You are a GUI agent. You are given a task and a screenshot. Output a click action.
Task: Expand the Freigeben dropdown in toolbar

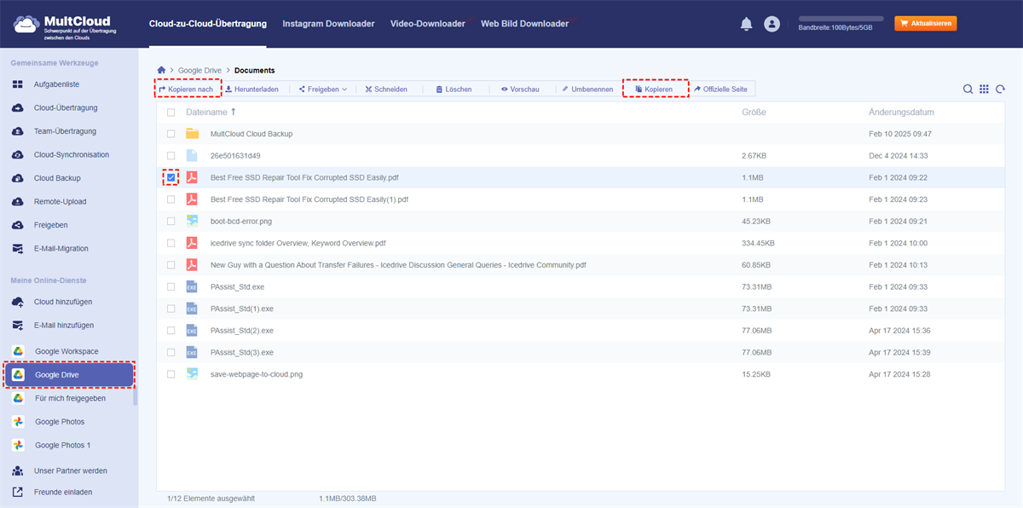click(x=323, y=89)
